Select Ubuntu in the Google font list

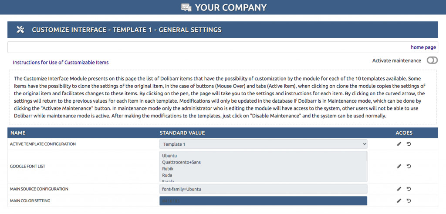coord(169,155)
